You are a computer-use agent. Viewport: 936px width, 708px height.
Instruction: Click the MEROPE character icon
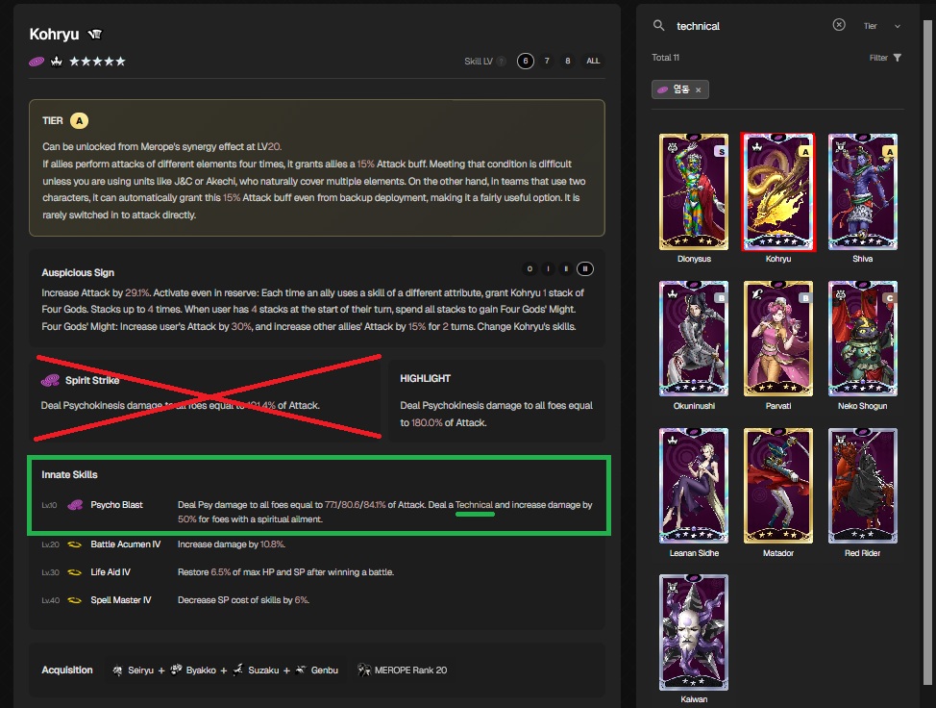click(x=363, y=670)
